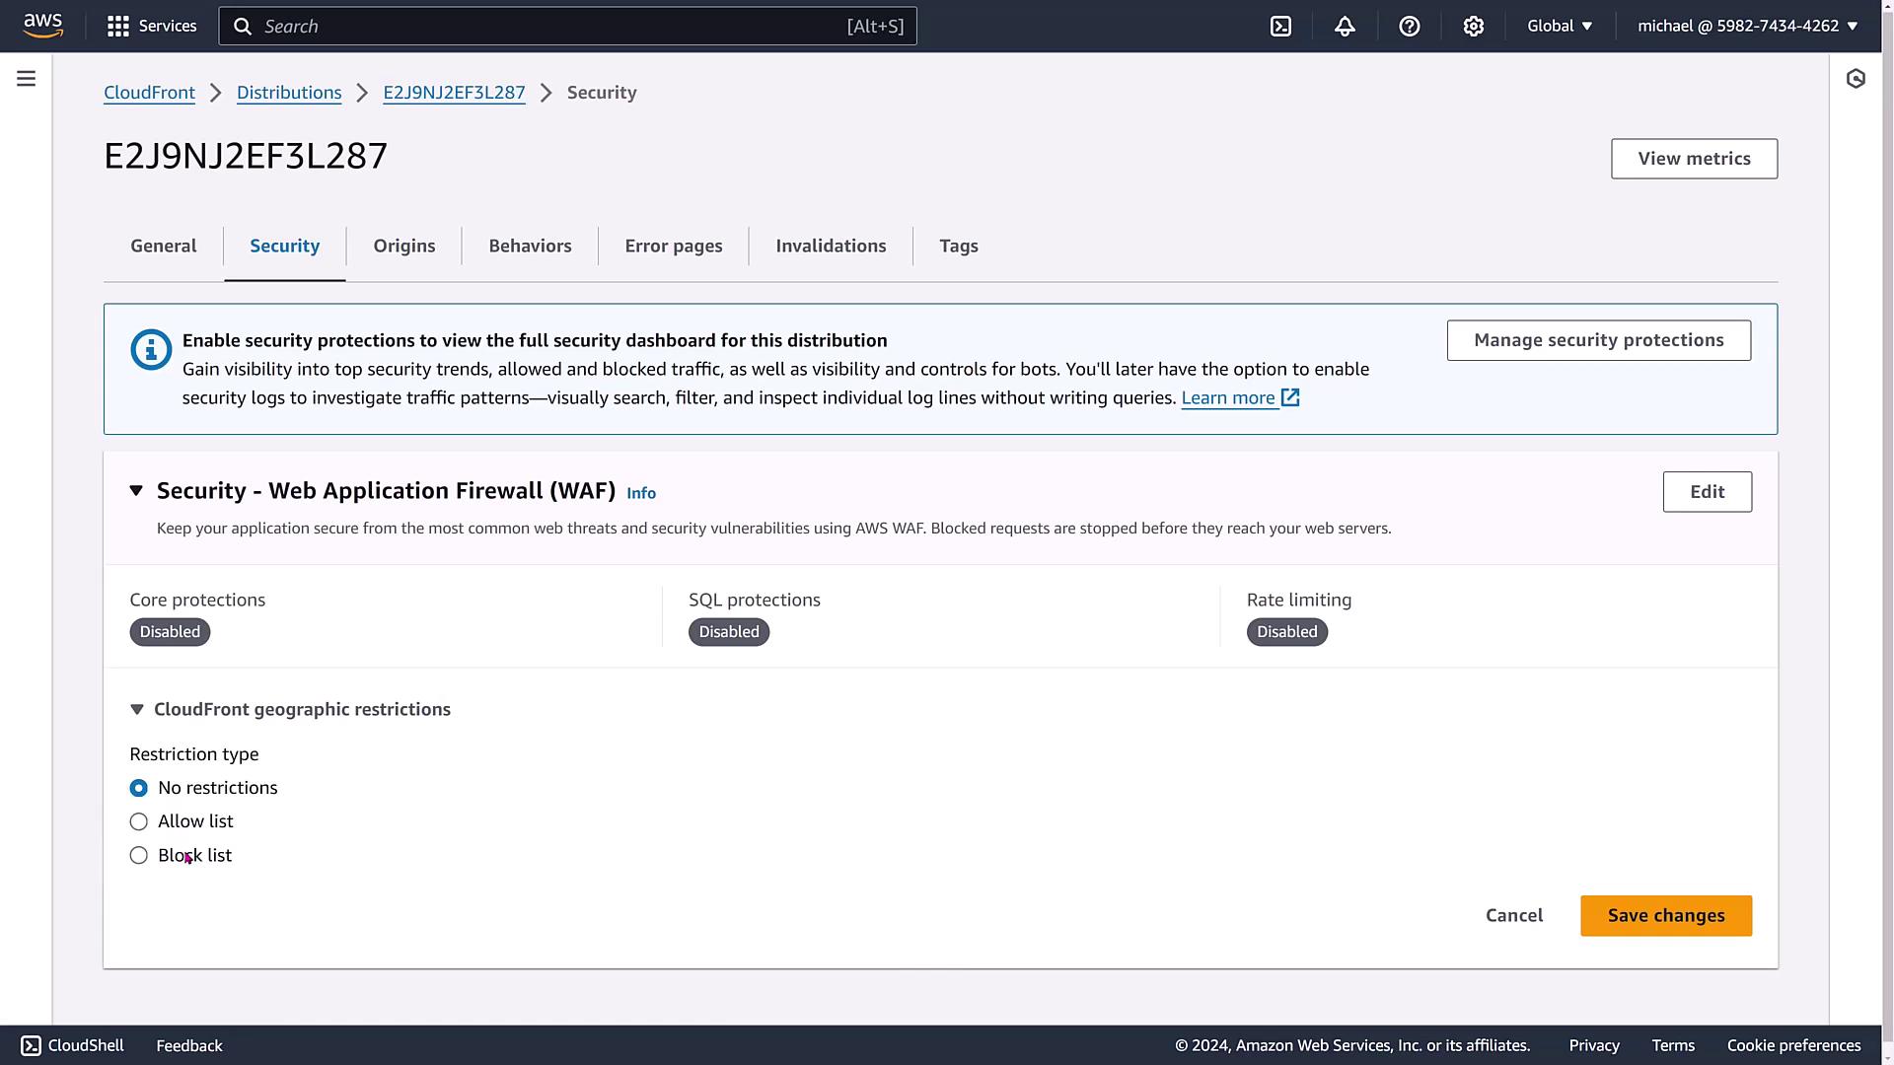Screen dimensions: 1894x1065
Task: Open the notifications bell icon
Action: [1345, 27]
